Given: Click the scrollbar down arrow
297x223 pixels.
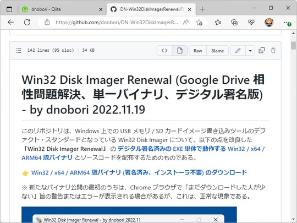Looking at the screenshot, I should pos(293,220).
